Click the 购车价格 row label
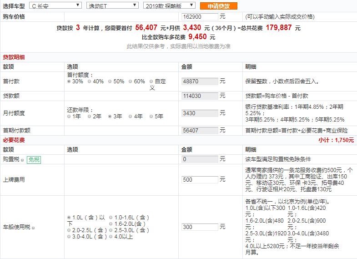 (x=14, y=17)
